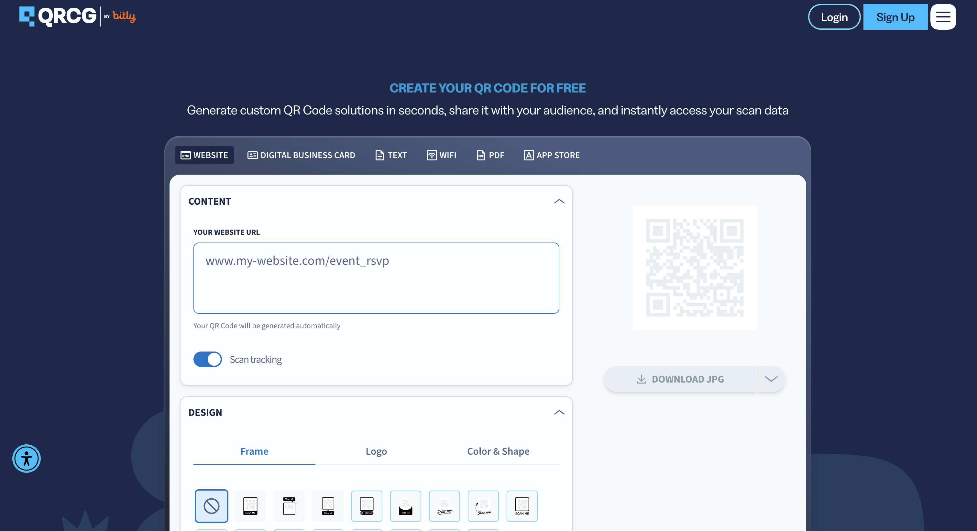Collapse the DESIGN section
Screen dimensions: 977x531
pyautogui.click(x=559, y=412)
